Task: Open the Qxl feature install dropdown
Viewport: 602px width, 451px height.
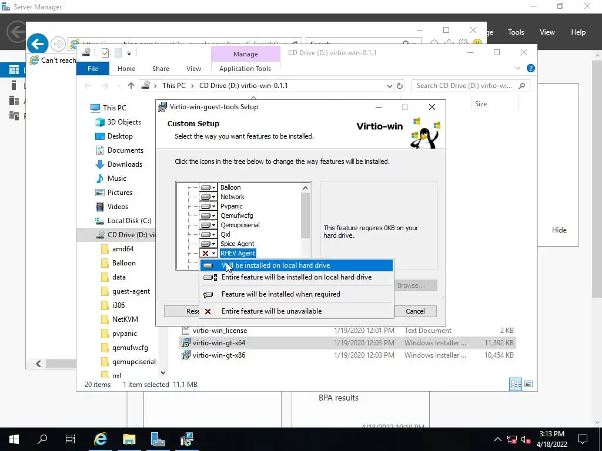Action: [x=209, y=234]
